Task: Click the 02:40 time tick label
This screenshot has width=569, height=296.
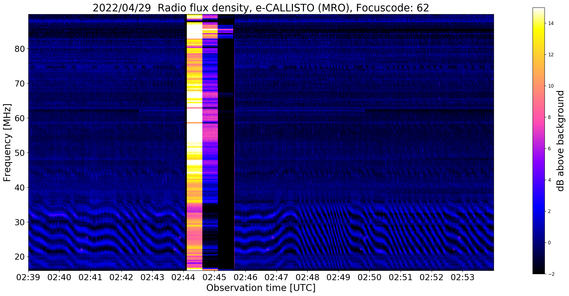Action: [x=59, y=277]
